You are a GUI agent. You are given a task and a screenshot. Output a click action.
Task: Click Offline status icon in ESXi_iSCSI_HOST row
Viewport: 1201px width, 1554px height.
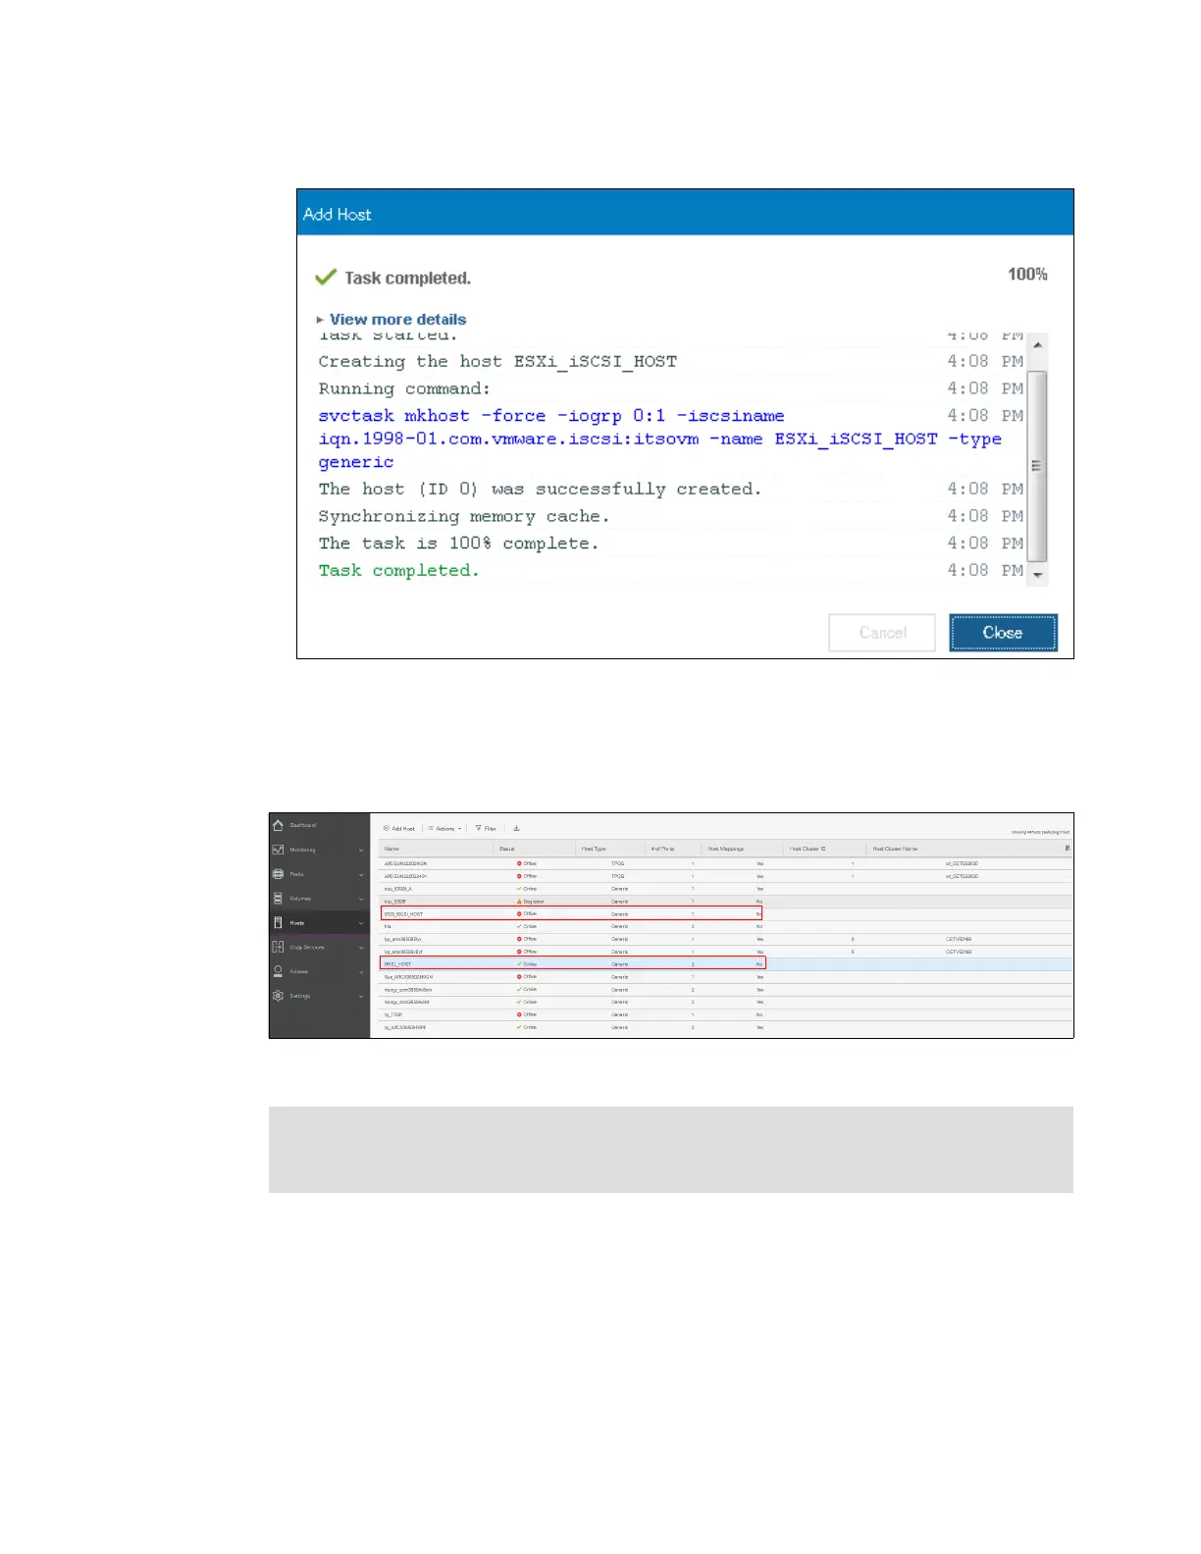(x=520, y=913)
